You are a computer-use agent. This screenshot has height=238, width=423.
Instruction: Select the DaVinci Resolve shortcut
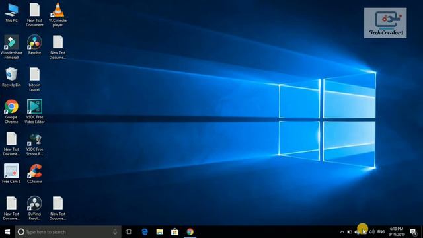(x=34, y=208)
